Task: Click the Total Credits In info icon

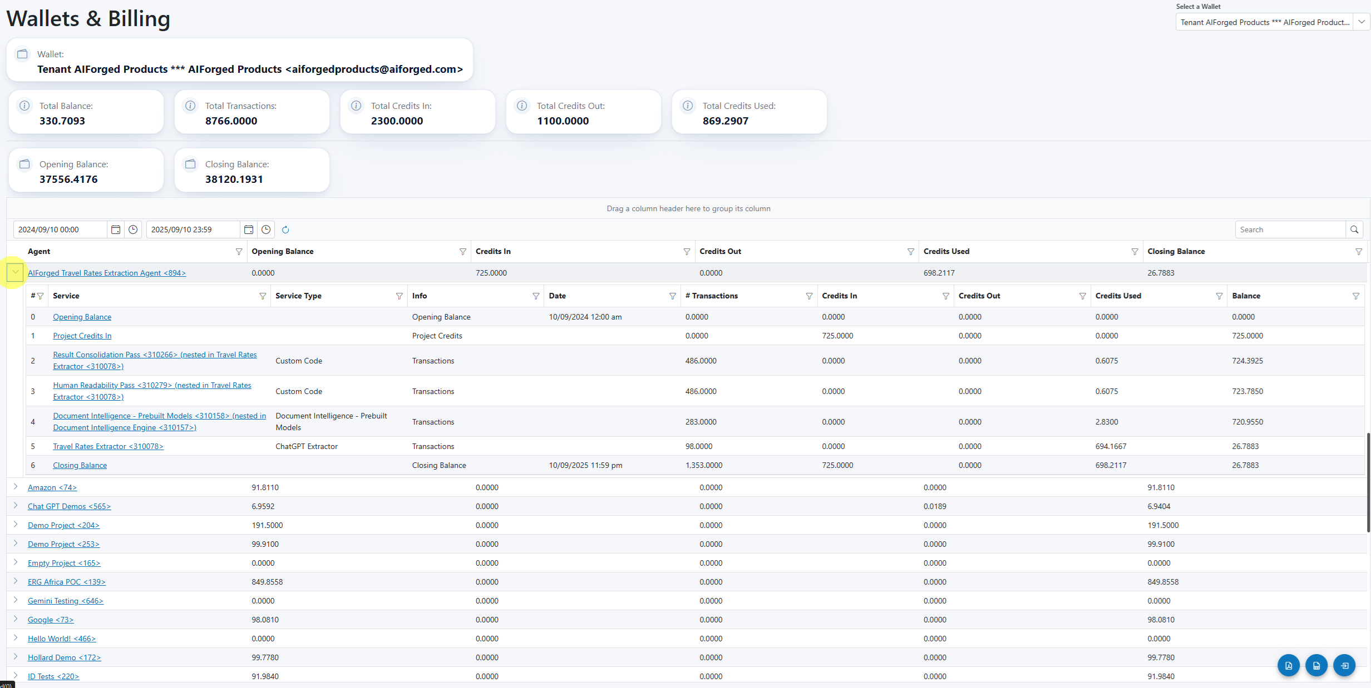Action: point(356,106)
